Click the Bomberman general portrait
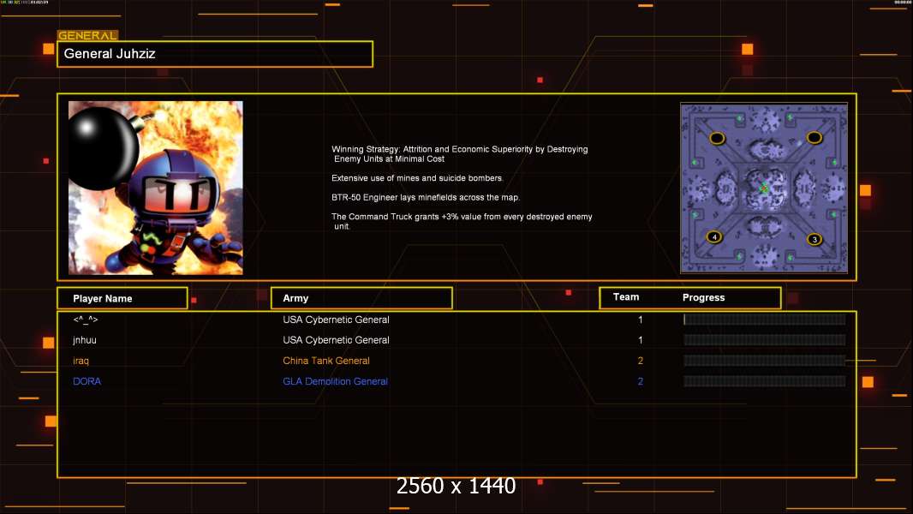 pos(156,188)
